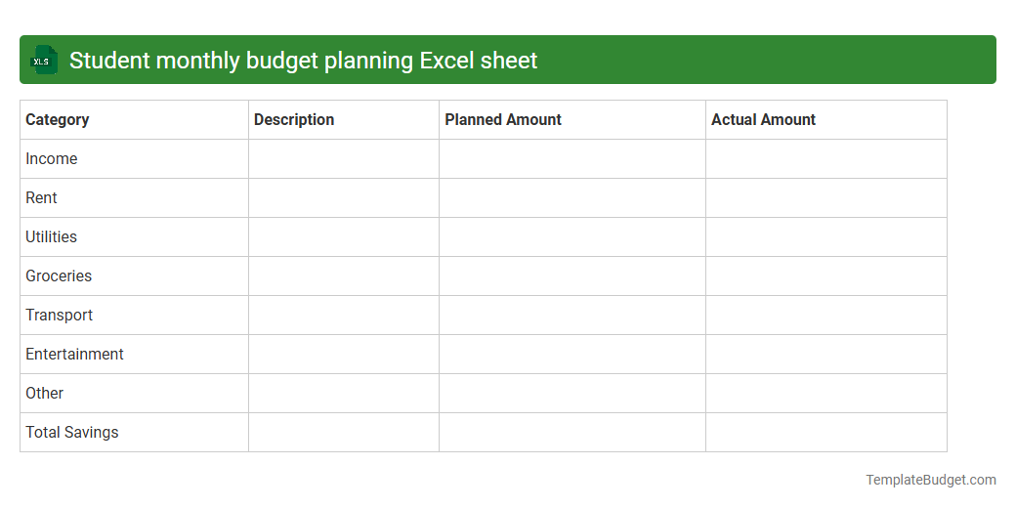The image size is (1016, 508).
Task: Click the Total Savings row label
Action: [72, 432]
